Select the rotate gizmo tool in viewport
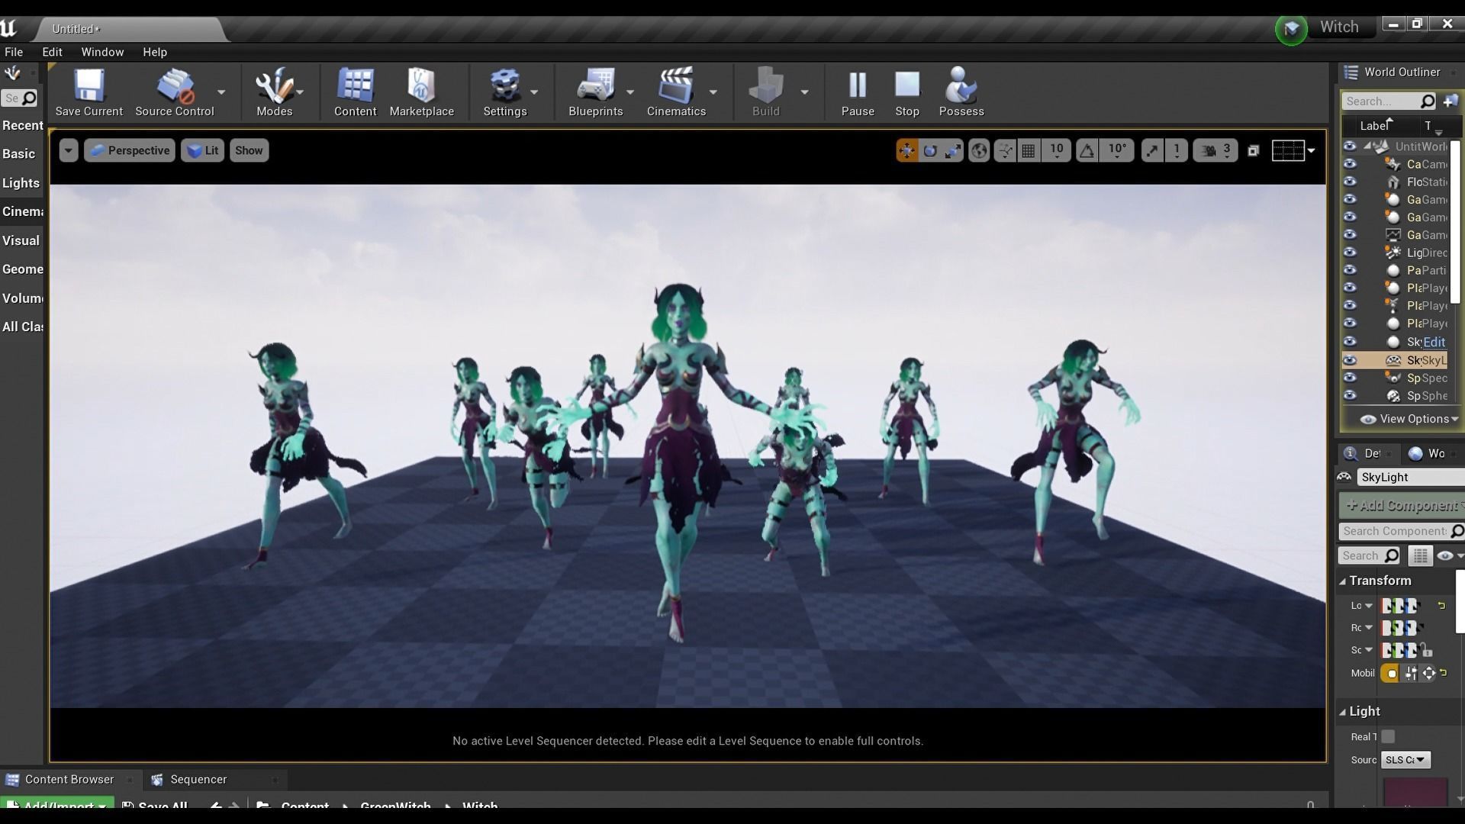 point(929,151)
